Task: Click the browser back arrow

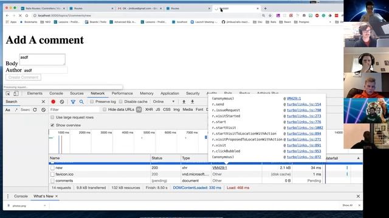Action: pos(7,16)
